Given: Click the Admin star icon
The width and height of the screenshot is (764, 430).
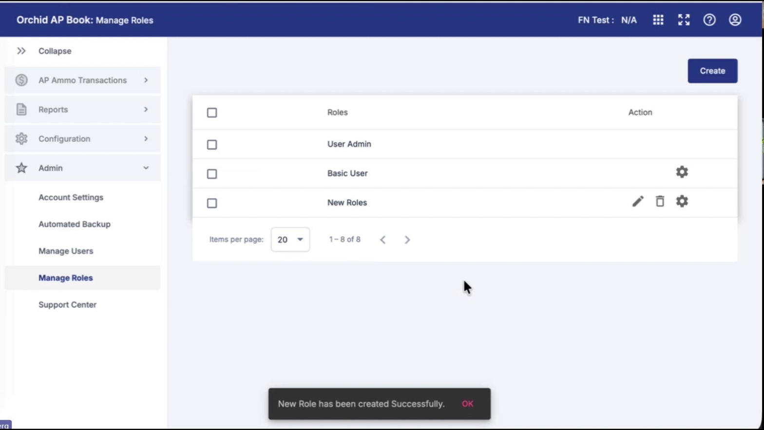Looking at the screenshot, I should pyautogui.click(x=21, y=168).
